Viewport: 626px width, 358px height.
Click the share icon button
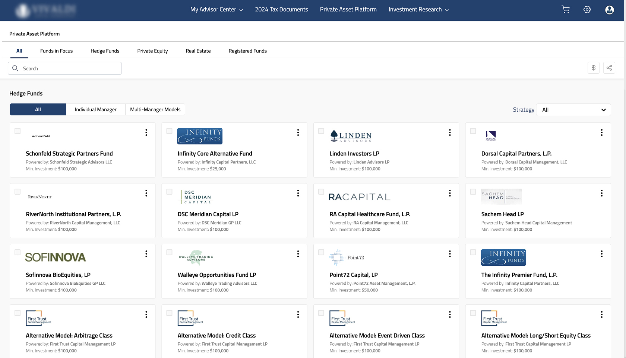click(609, 68)
